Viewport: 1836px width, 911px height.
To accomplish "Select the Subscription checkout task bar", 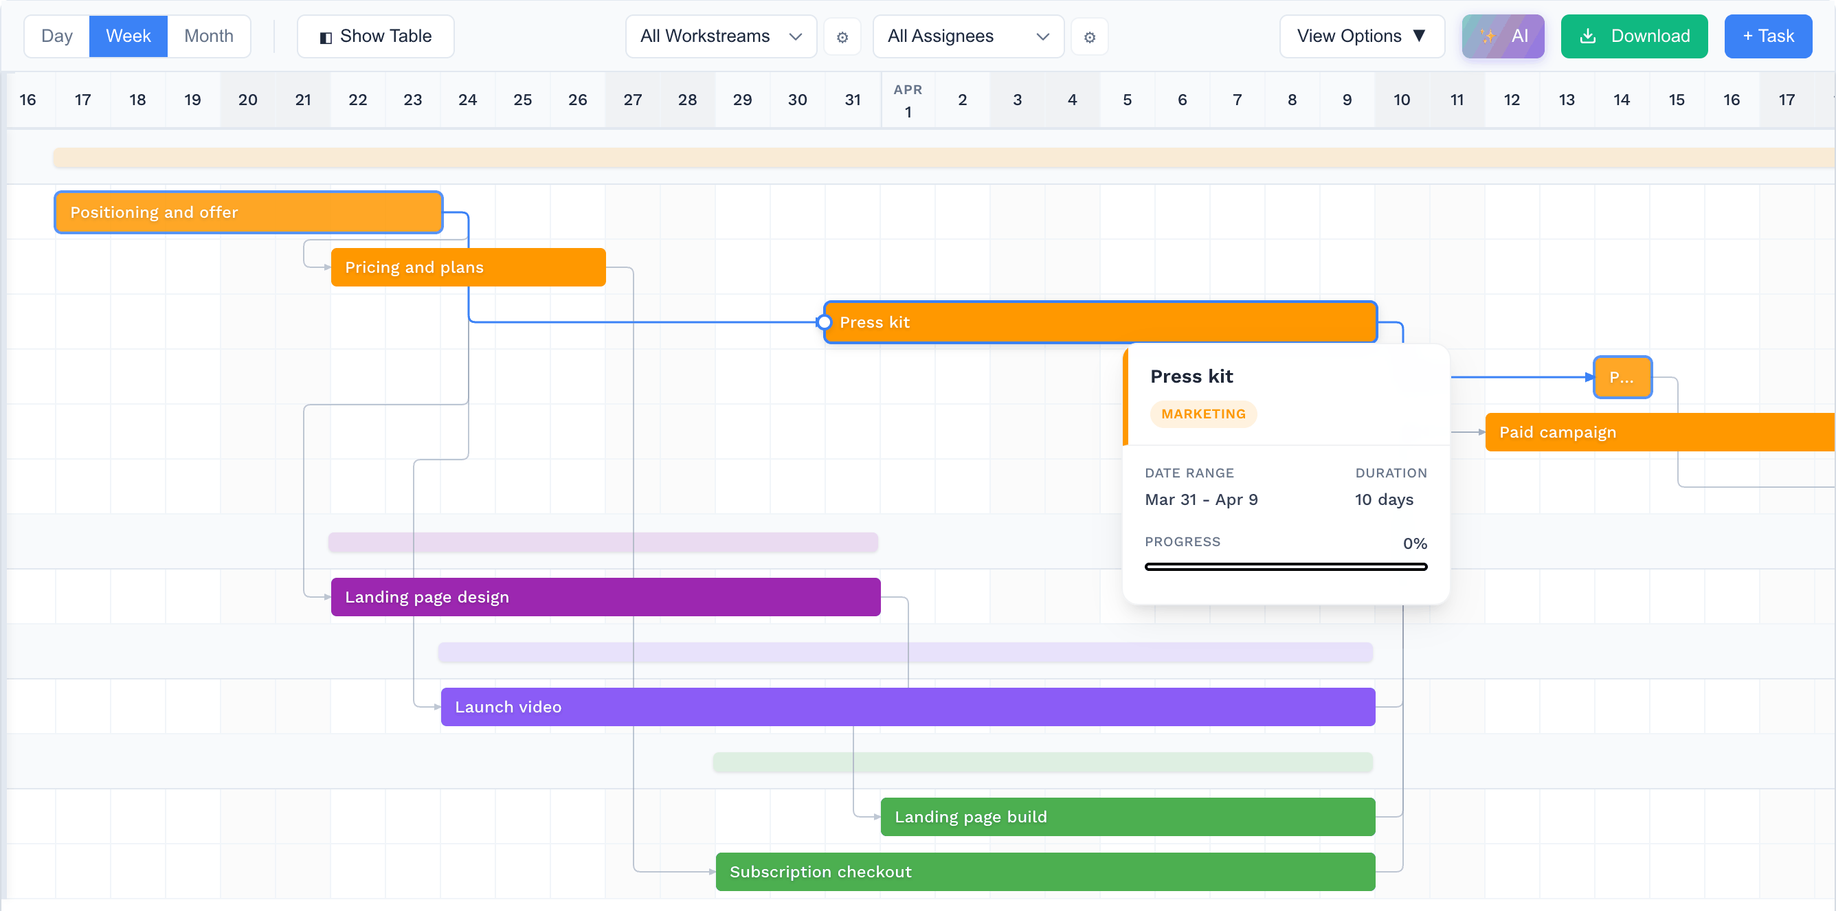I will [1046, 871].
